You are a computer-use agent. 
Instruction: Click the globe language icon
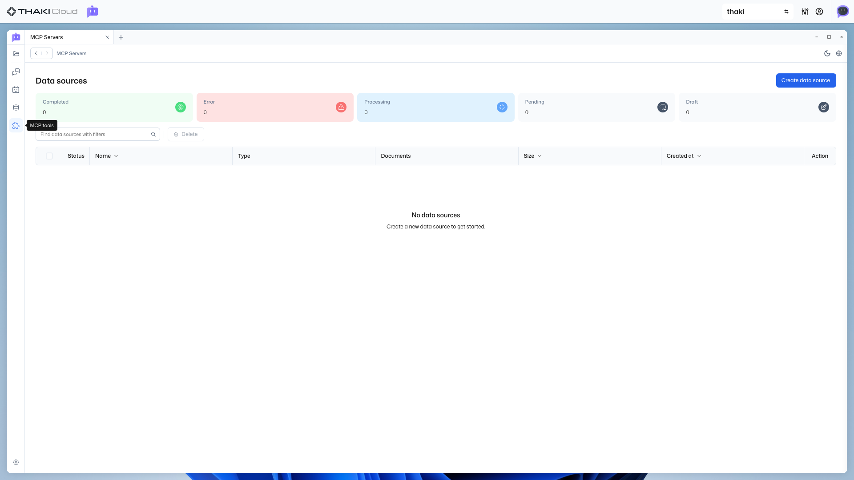[x=839, y=53]
